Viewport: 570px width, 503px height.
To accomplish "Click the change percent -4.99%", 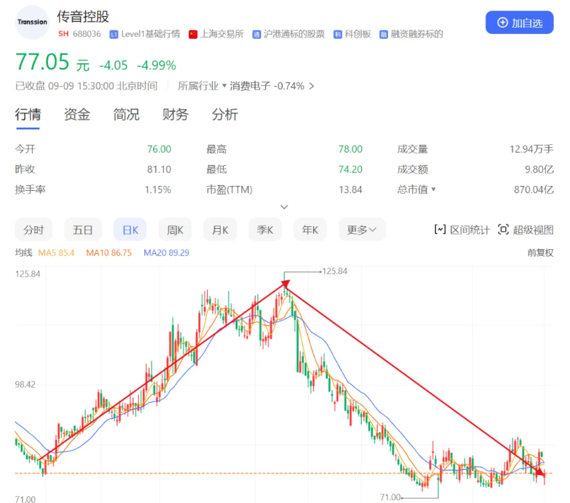I will 156,65.
